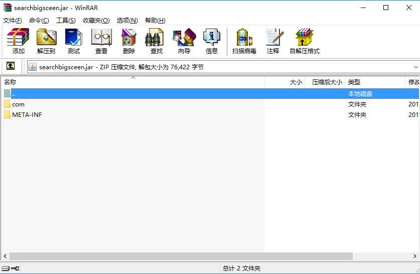Click the META-INF folder icon
The height and width of the screenshot is (274, 420).
click(7, 114)
